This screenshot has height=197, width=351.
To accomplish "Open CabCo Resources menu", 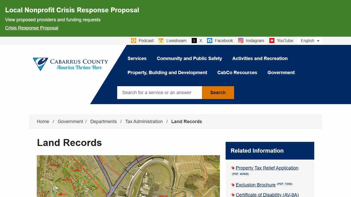I will (x=237, y=73).
